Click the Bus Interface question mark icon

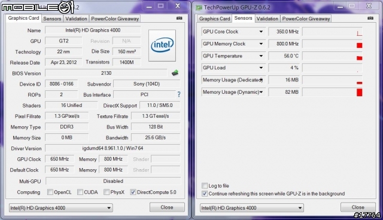click(179, 94)
